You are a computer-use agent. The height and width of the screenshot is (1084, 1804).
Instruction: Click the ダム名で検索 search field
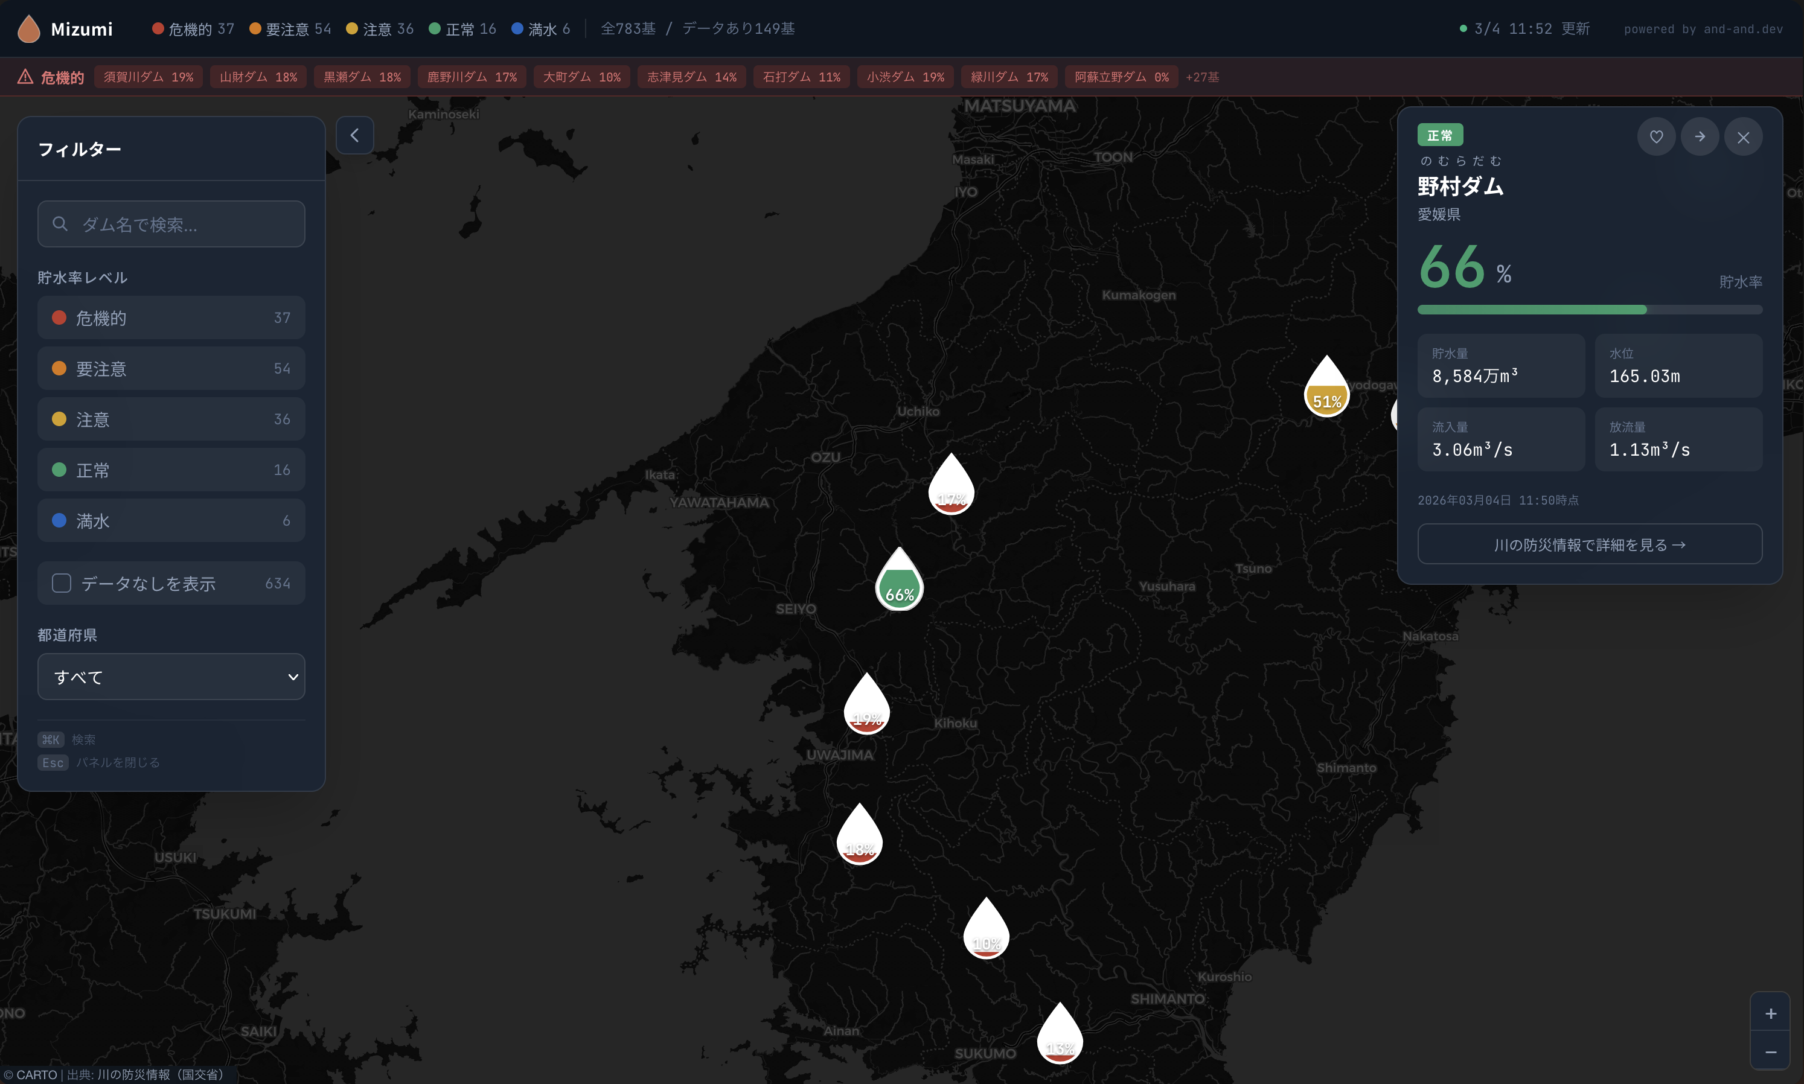[171, 225]
